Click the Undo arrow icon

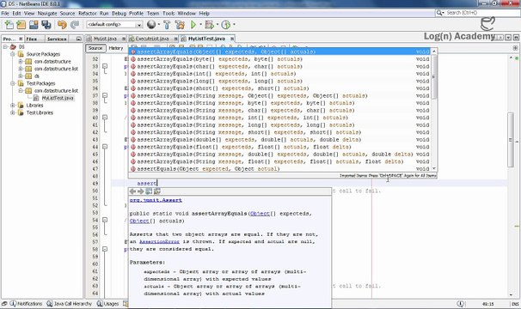(x=62, y=25)
